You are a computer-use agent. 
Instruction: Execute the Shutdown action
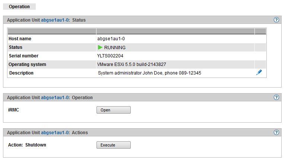coord(113,145)
